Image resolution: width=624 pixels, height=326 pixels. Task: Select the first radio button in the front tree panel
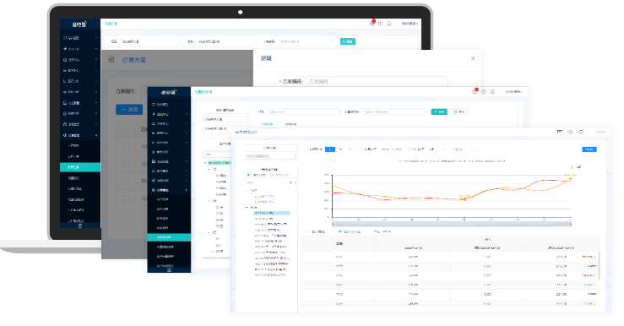tap(249, 175)
